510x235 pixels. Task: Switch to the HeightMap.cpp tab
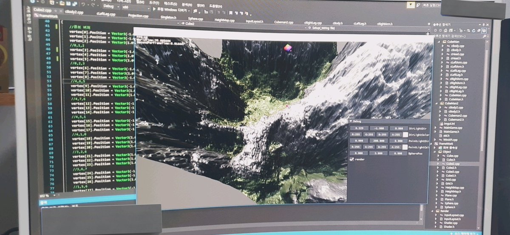[224, 20]
